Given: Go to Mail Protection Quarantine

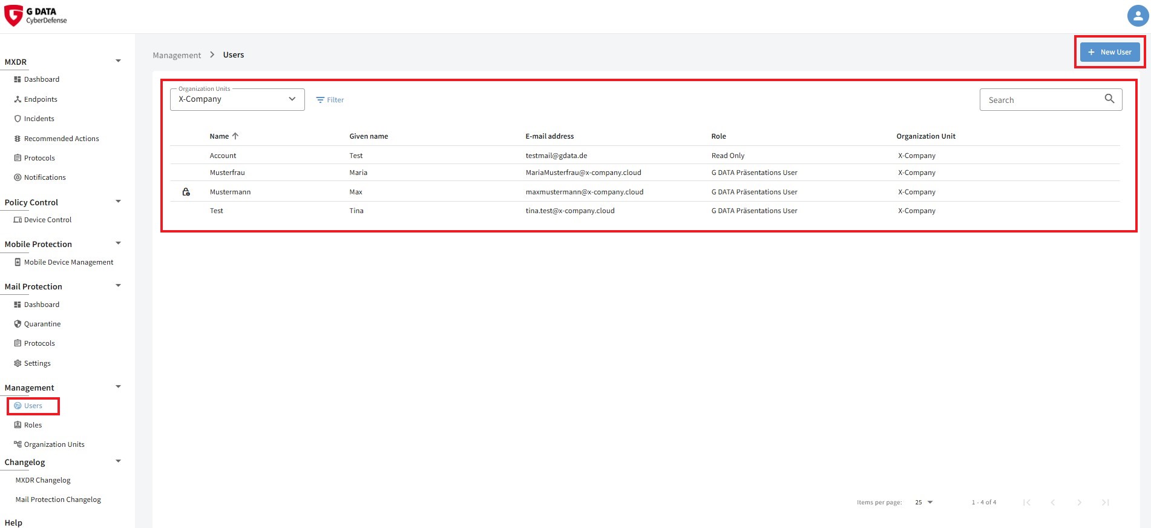Looking at the screenshot, I should [x=42, y=324].
